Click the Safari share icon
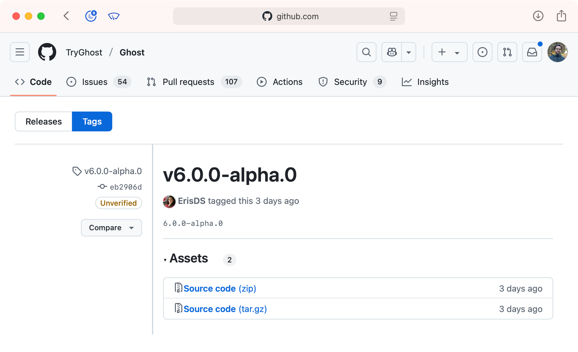Screen dimensions: 578x352 561,16
